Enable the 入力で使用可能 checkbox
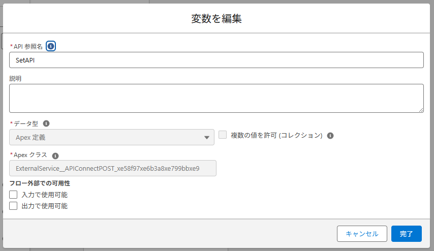The width and height of the screenshot is (434, 251). (13, 195)
